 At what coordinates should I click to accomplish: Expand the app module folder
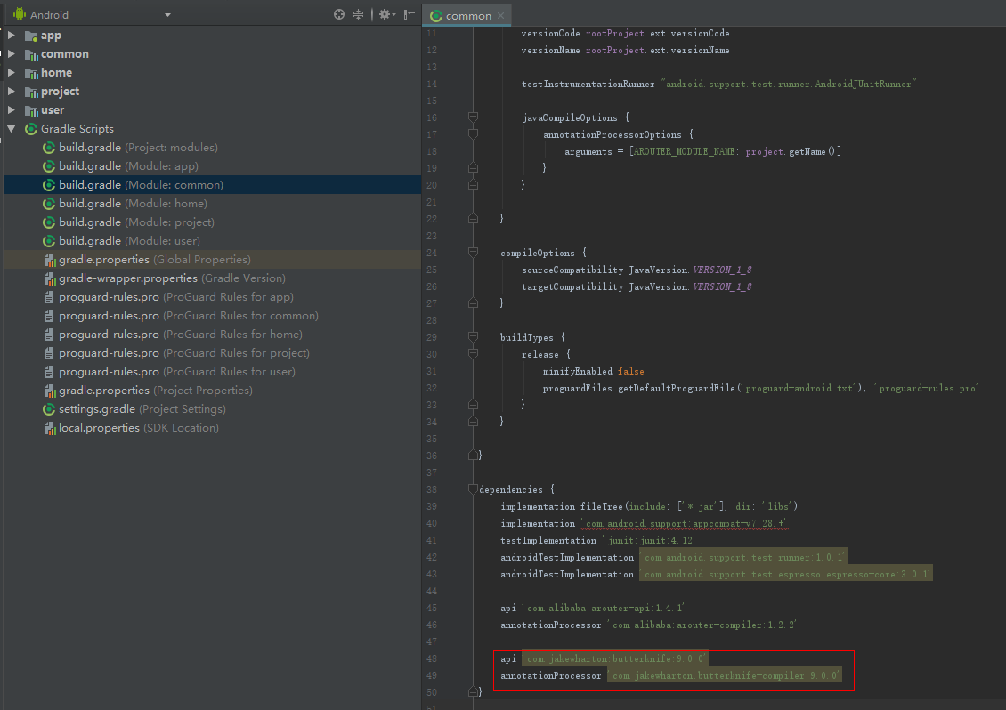click(x=12, y=36)
